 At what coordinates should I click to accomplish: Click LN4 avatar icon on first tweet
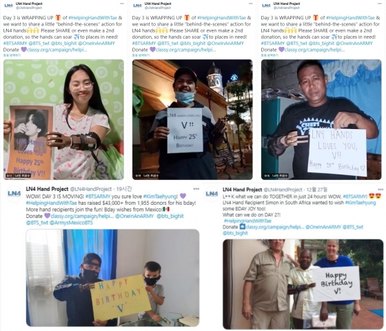tap(8, 6)
